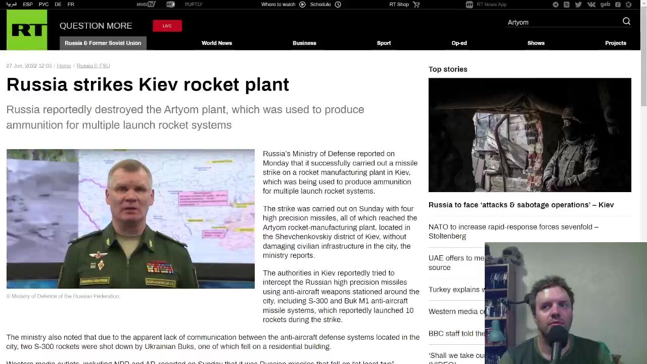Click the scrollbar up arrow
This screenshot has height=364, width=647.
(643, 3)
